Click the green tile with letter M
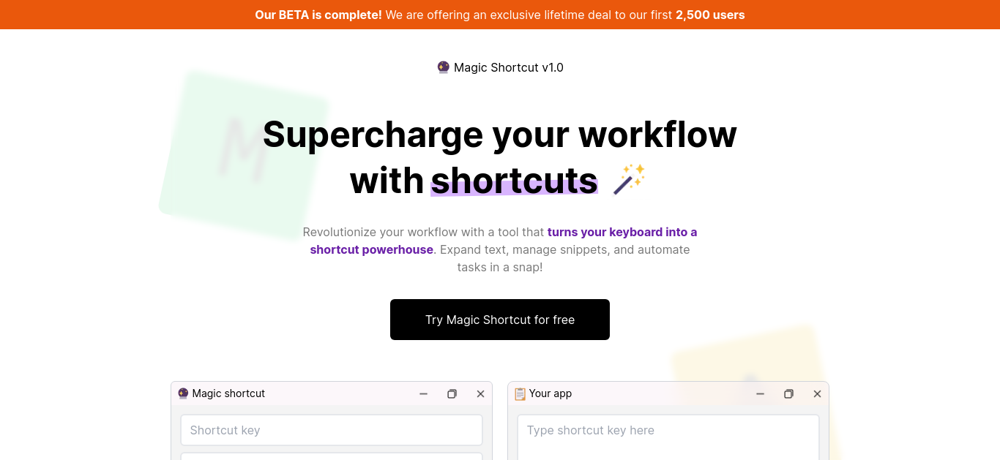 [245, 155]
